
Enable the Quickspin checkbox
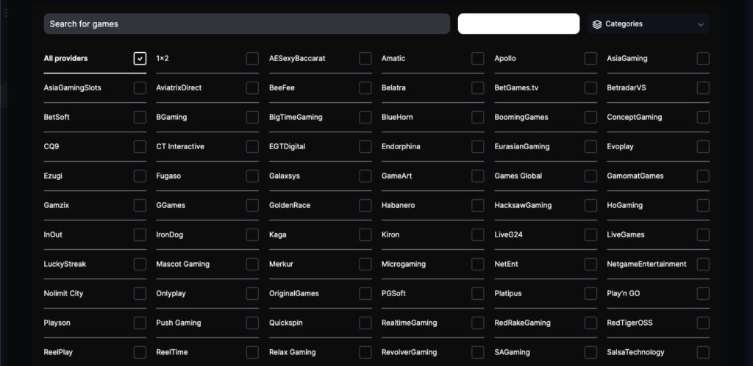click(365, 323)
